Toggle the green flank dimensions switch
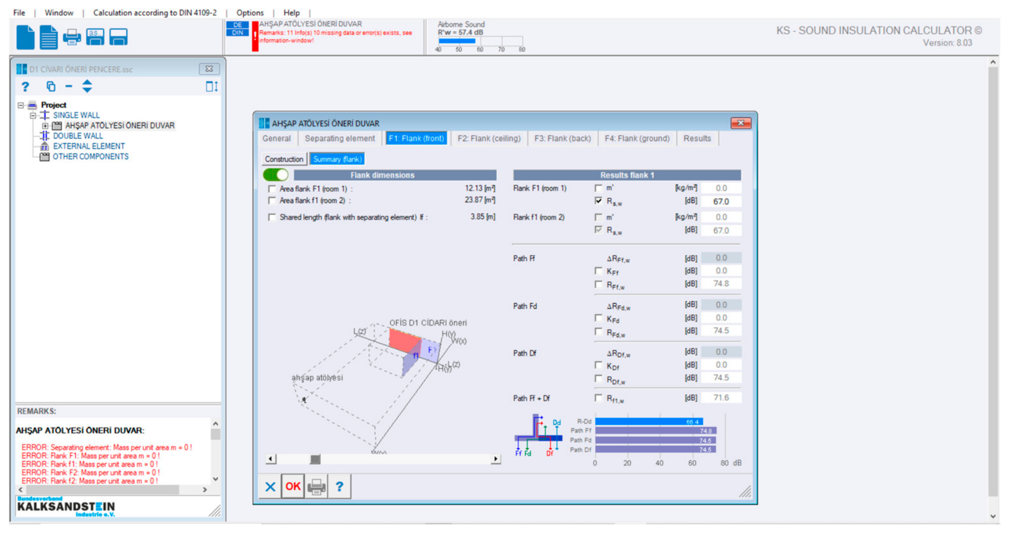Viewport: 1009px width, 533px height. click(275, 175)
